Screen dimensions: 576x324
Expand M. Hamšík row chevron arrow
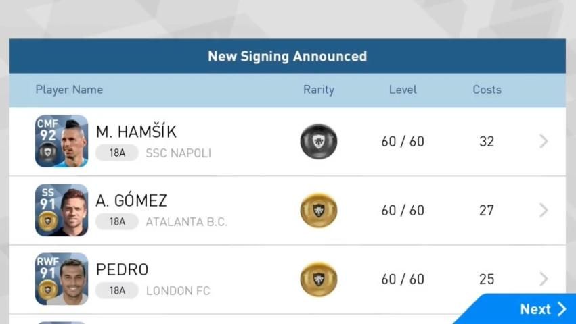pos(544,142)
